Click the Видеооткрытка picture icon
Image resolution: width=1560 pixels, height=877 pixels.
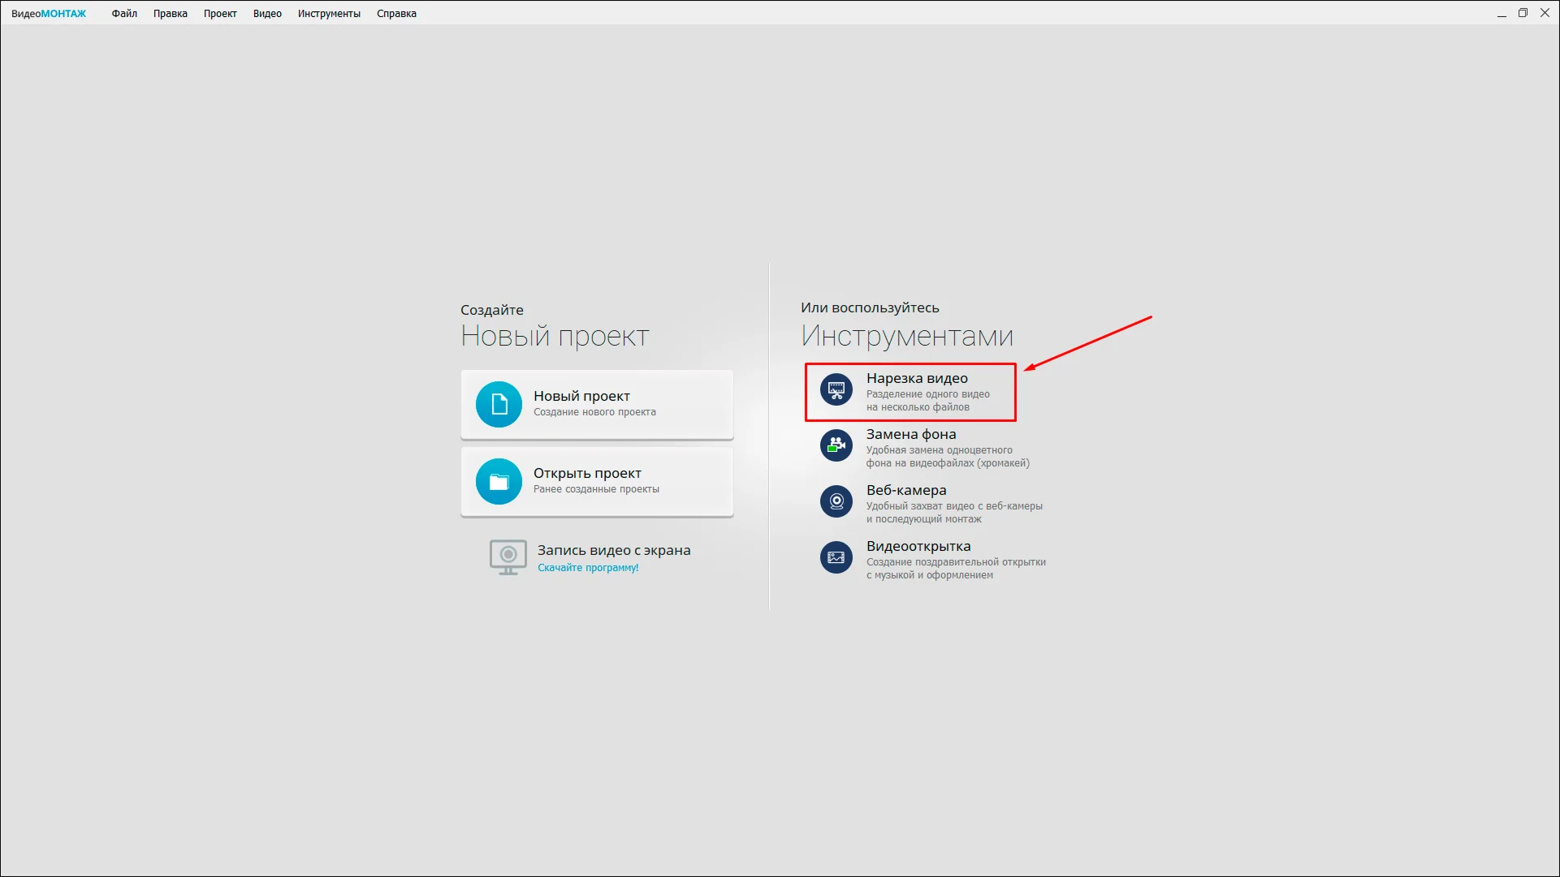click(x=836, y=557)
